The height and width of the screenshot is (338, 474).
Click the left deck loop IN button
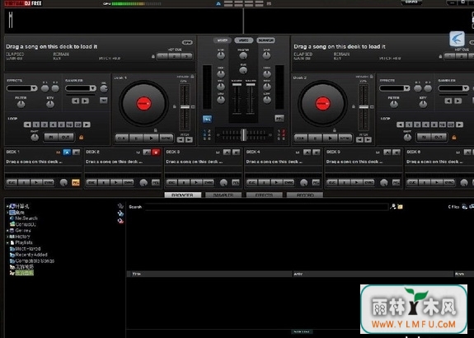tap(51, 137)
